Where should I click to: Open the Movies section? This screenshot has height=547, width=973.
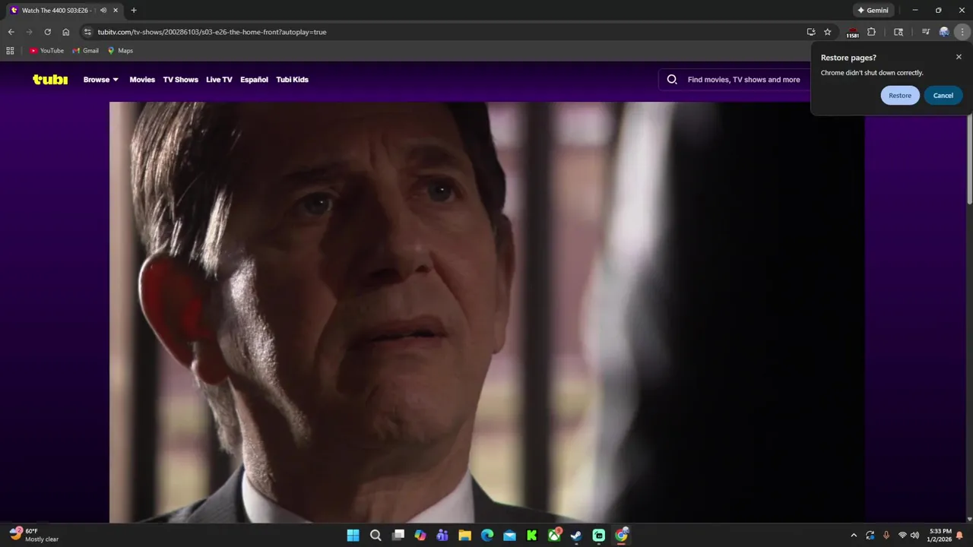(142, 79)
